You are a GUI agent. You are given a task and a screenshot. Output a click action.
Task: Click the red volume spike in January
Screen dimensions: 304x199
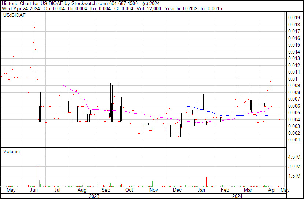tap(206, 181)
